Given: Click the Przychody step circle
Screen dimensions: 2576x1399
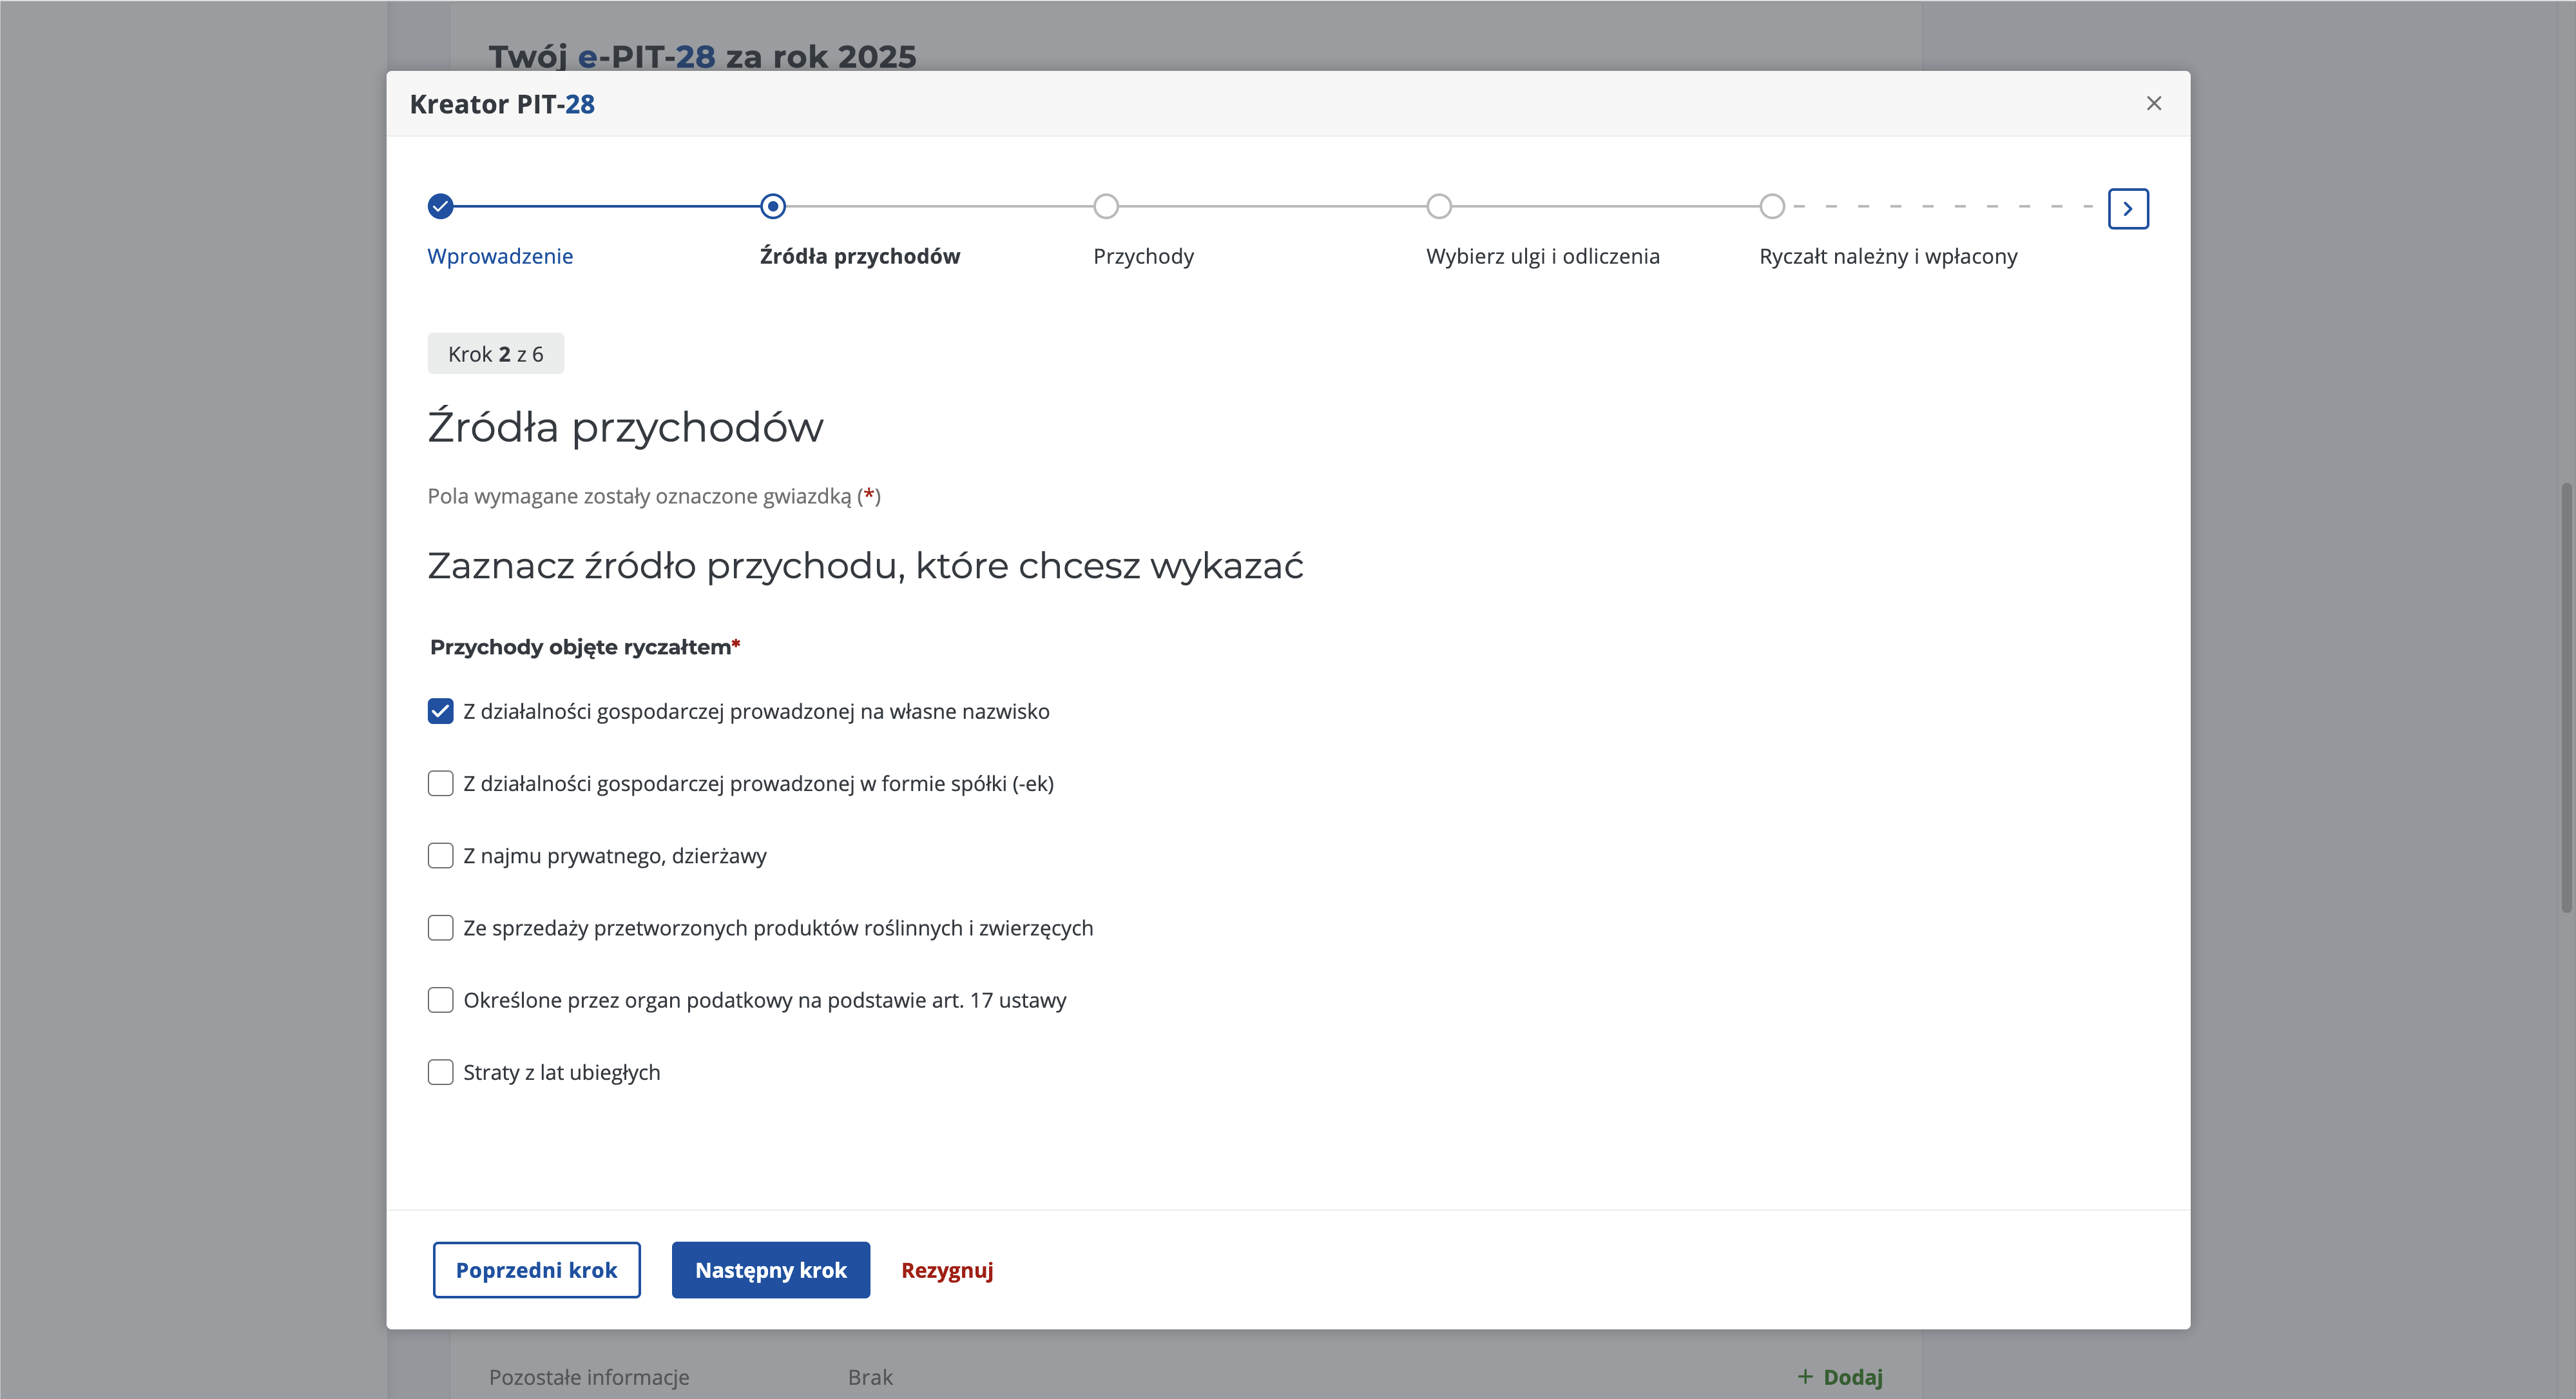Looking at the screenshot, I should pyautogui.click(x=1105, y=206).
